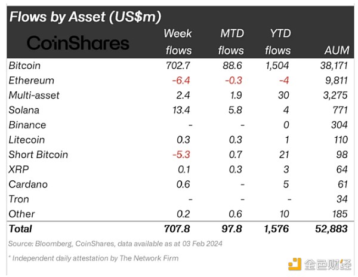Select the MTD flows column header
This screenshot has width=358, height=277.
point(232,42)
